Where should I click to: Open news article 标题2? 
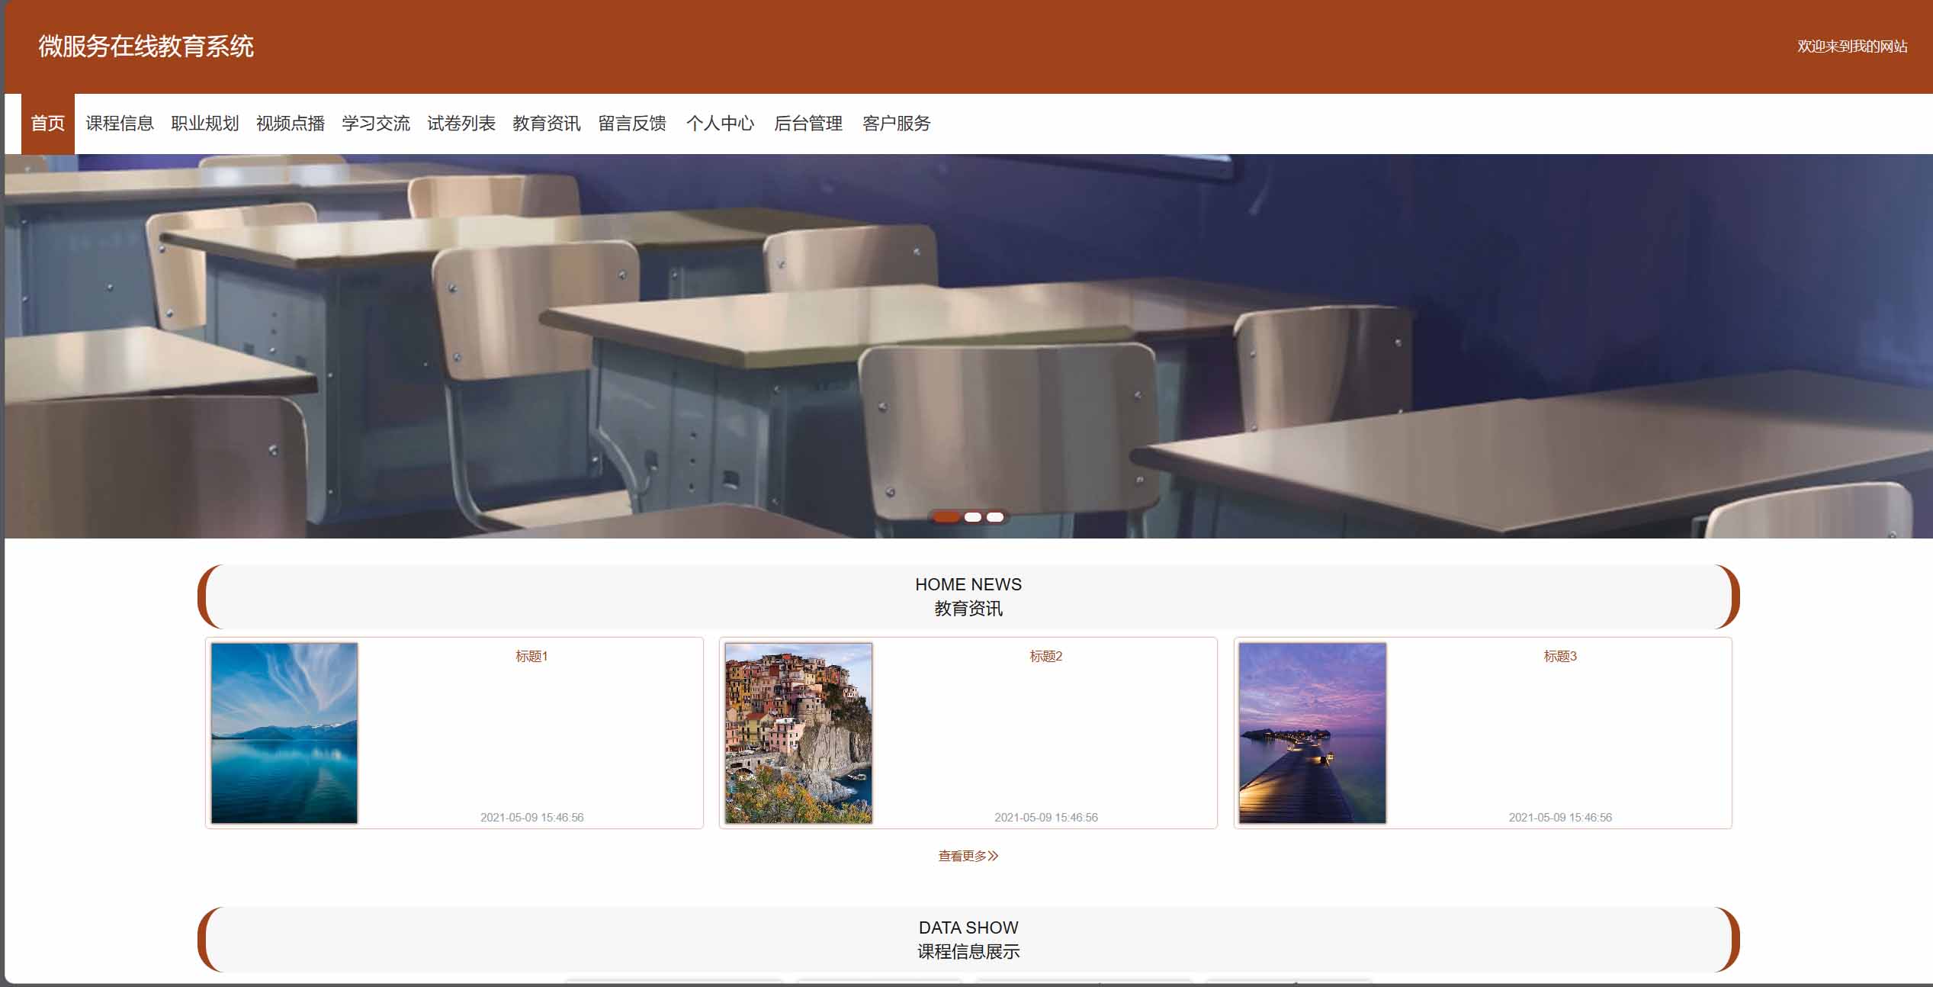(x=1045, y=656)
